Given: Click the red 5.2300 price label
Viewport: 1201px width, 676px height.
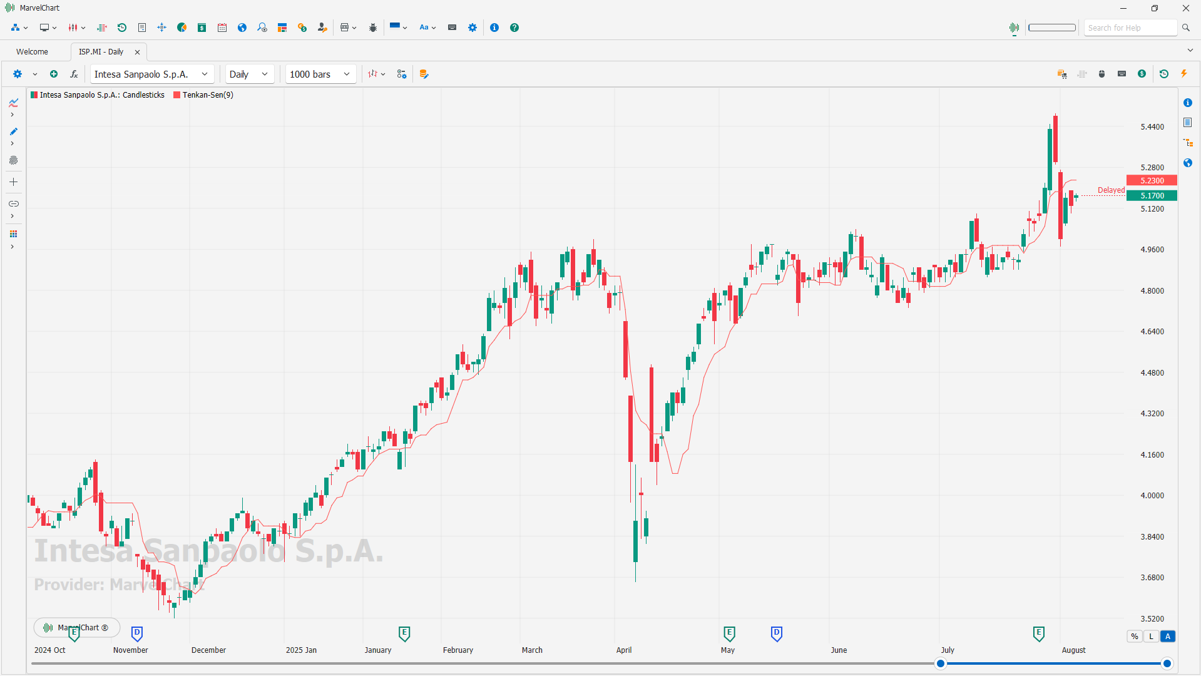Looking at the screenshot, I should click(x=1152, y=180).
